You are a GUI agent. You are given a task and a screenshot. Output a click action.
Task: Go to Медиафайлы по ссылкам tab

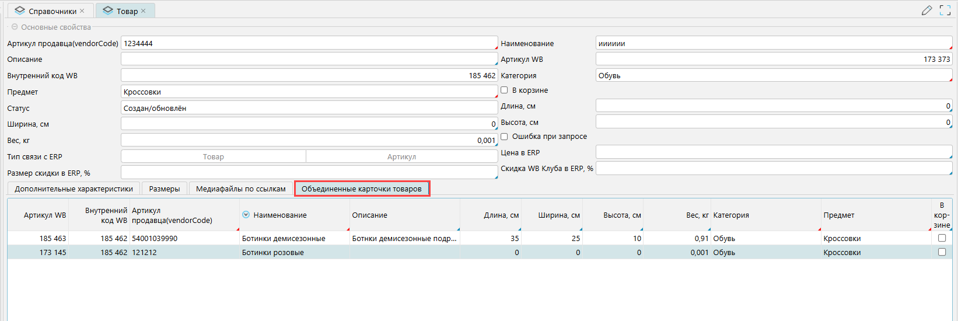point(240,189)
